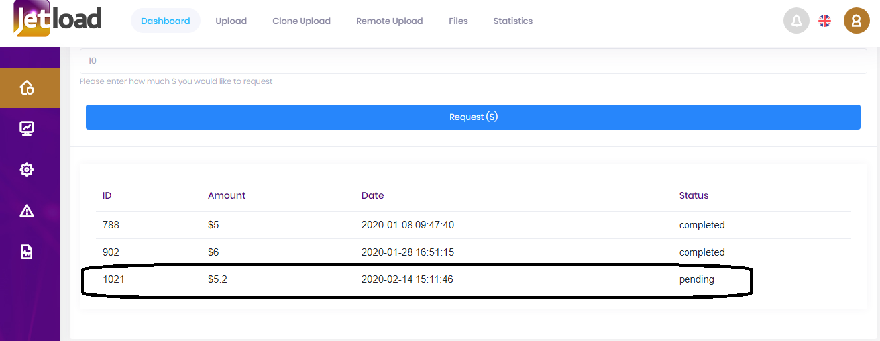Switch to Remote Upload tab
Viewport: 880px width, 341px height.
[389, 21]
